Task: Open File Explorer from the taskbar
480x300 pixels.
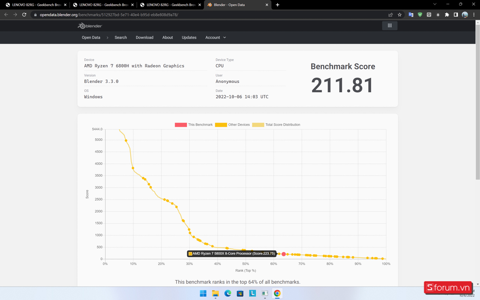Action: coord(215,293)
